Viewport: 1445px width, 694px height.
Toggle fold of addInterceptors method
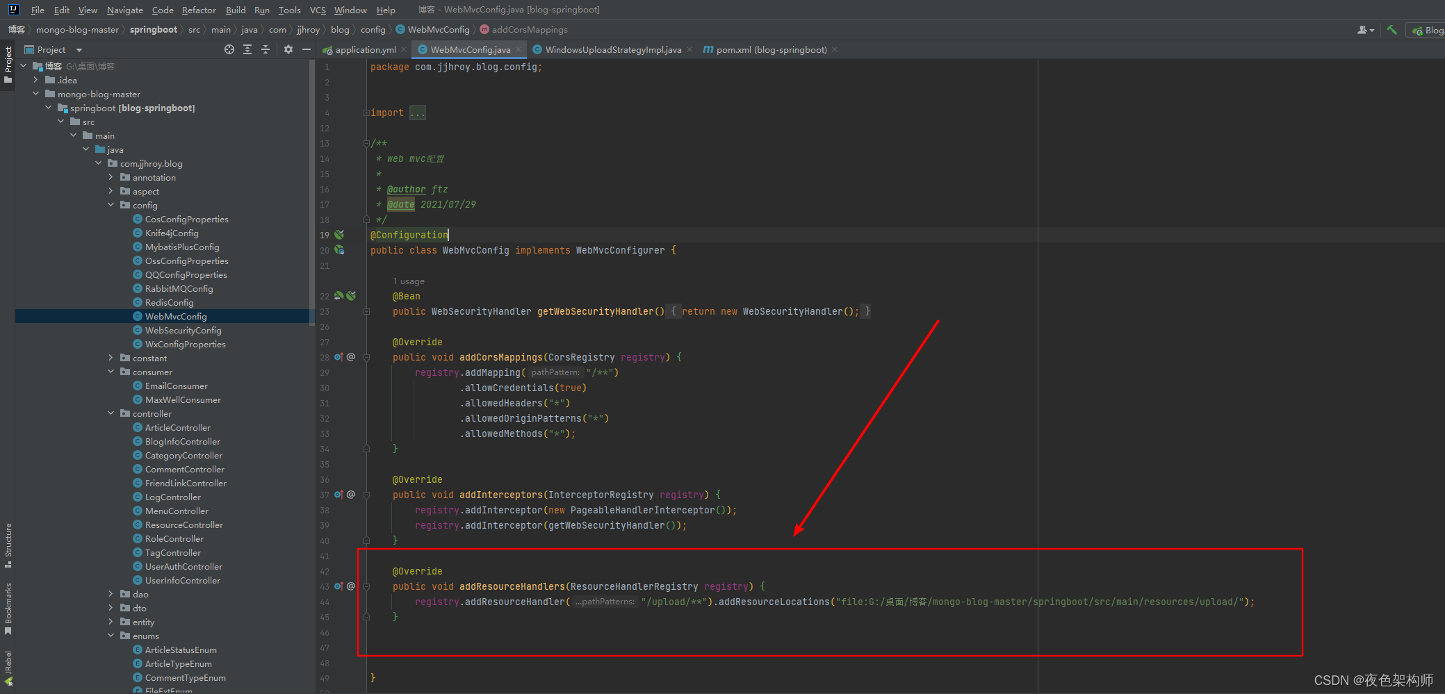366,495
